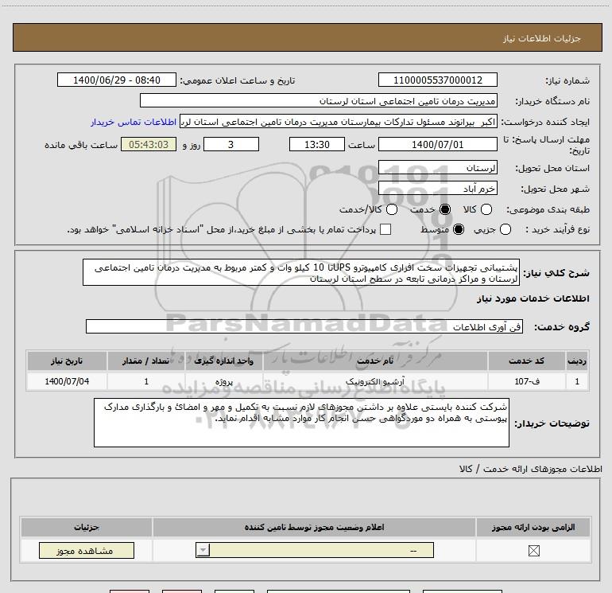Click the announcement date field 1400/06/29 - 08:40
Image resolution: width=612 pixels, height=593 pixels.
tap(117, 80)
